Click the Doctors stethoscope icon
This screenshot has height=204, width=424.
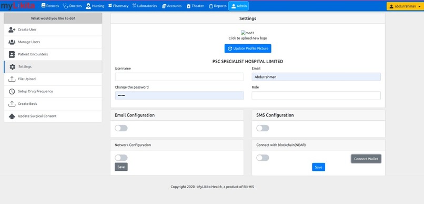(x=65, y=6)
